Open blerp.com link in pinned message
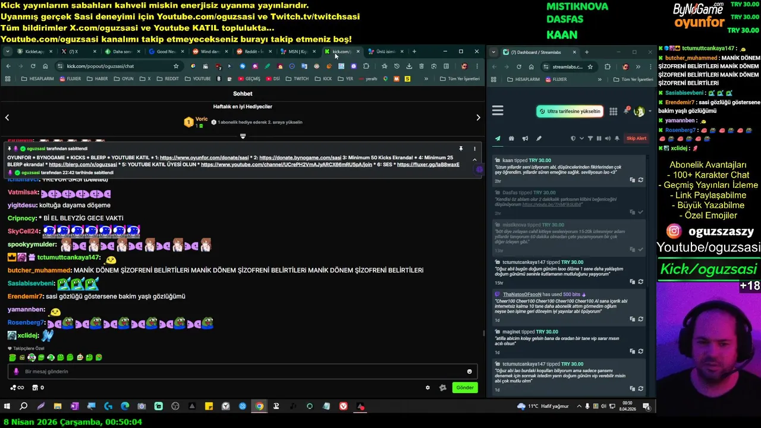This screenshot has height=428, width=761. 83,165
